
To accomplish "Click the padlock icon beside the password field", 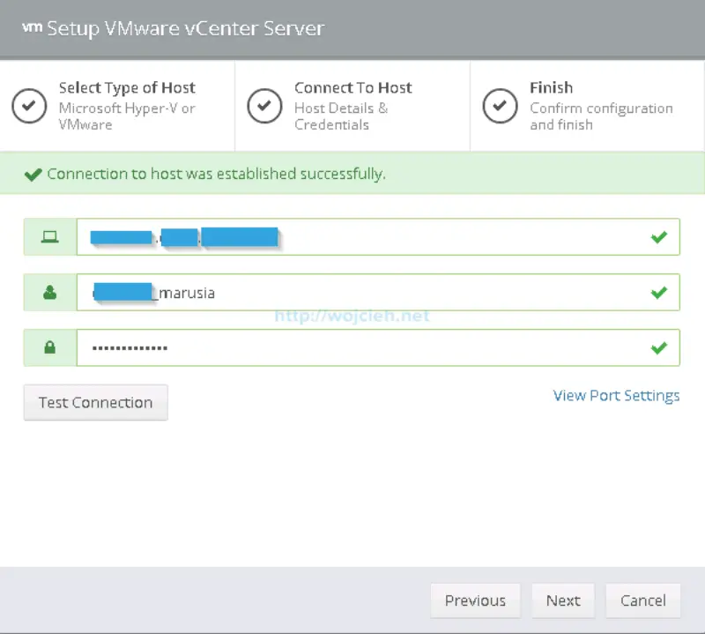I will 49,347.
